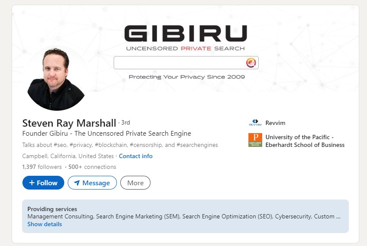
Task: Expand services with Show details
Action: pos(44,224)
